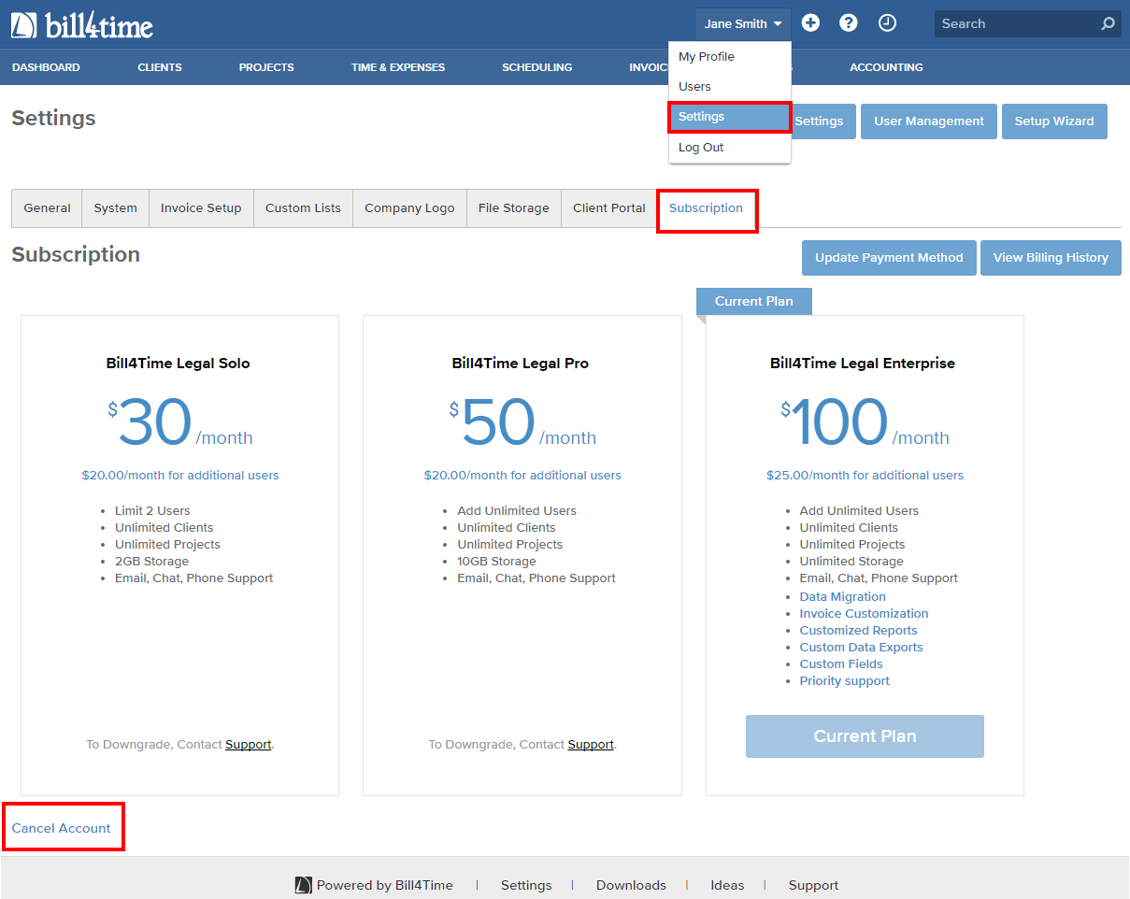Collapse the Jane Smith user dropdown
The width and height of the screenshot is (1130, 899).
tap(743, 24)
